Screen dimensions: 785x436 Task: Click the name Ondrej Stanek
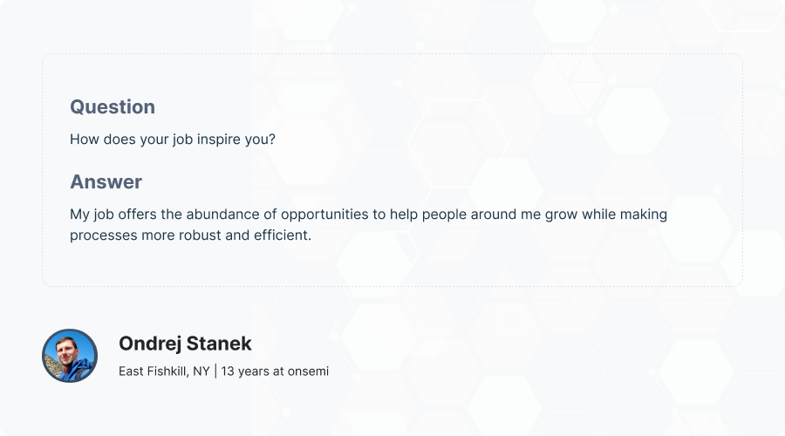185,344
